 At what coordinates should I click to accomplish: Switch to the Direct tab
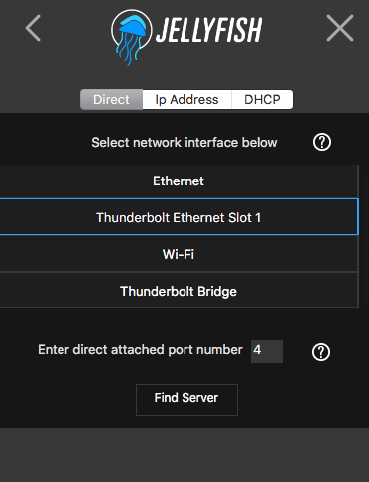point(111,99)
